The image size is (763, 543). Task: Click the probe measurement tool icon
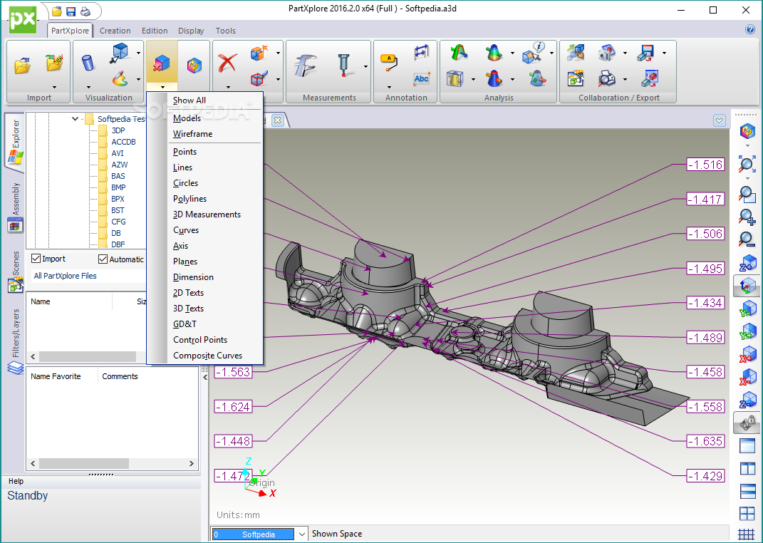(343, 65)
